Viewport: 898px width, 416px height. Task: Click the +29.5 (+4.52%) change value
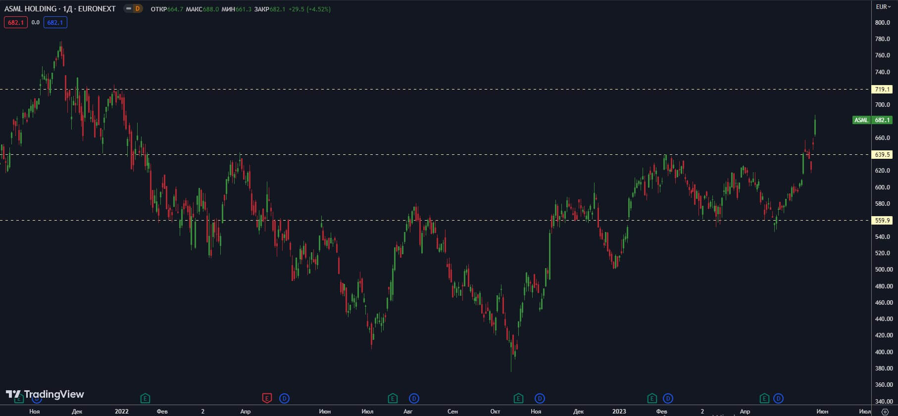pos(309,9)
